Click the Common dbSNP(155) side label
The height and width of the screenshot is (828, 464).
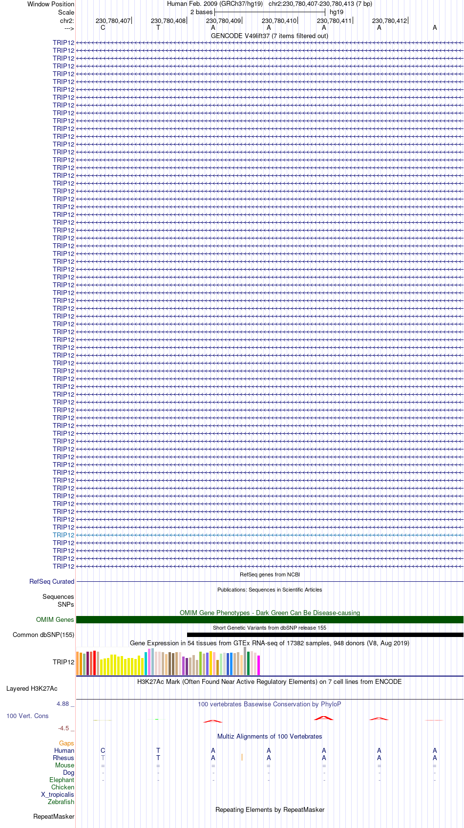tap(43, 635)
